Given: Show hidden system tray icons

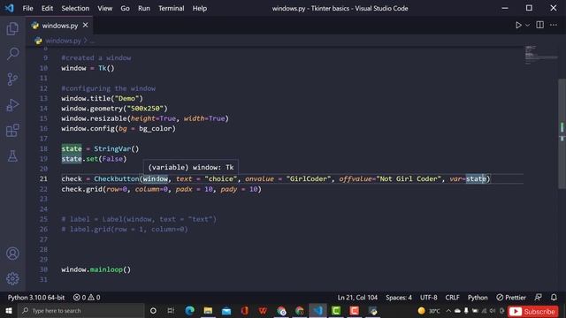Looking at the screenshot, I should click(x=448, y=311).
